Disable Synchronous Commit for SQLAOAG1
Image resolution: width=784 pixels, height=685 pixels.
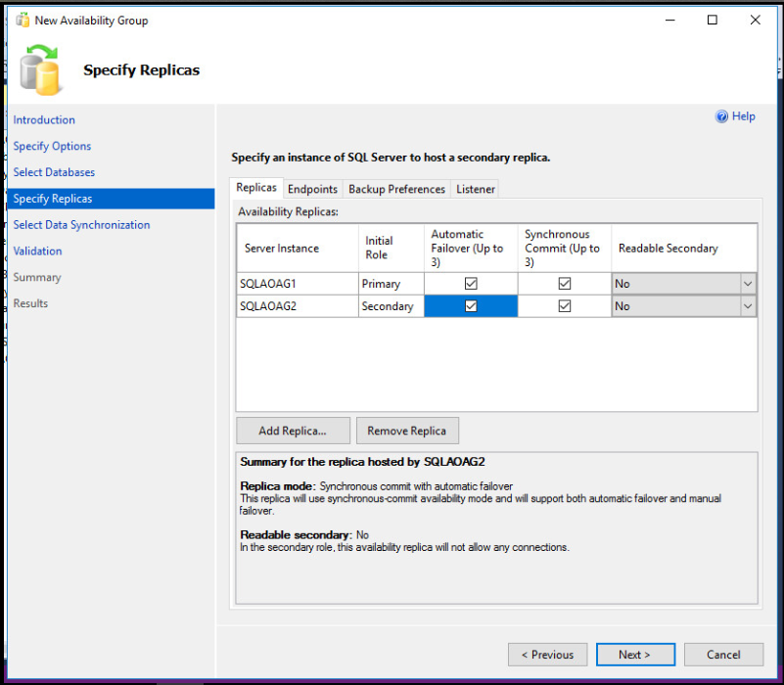(x=564, y=284)
